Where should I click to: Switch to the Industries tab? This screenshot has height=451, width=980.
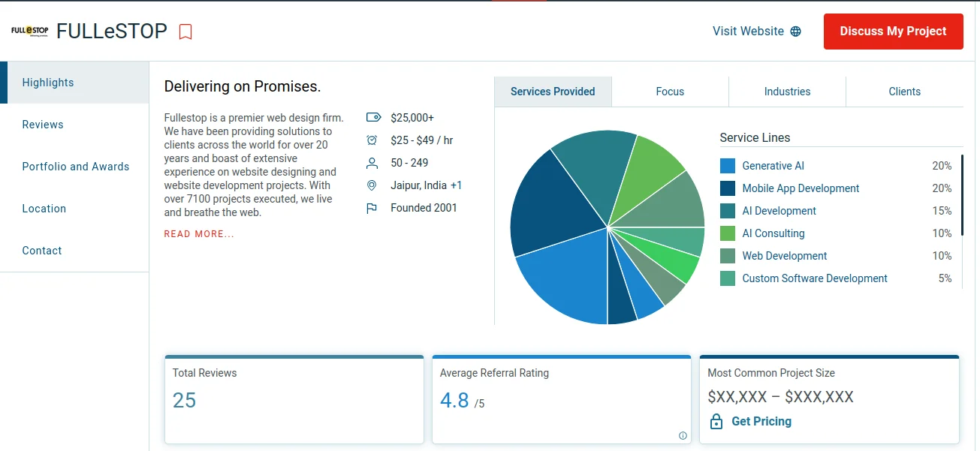[x=787, y=92]
